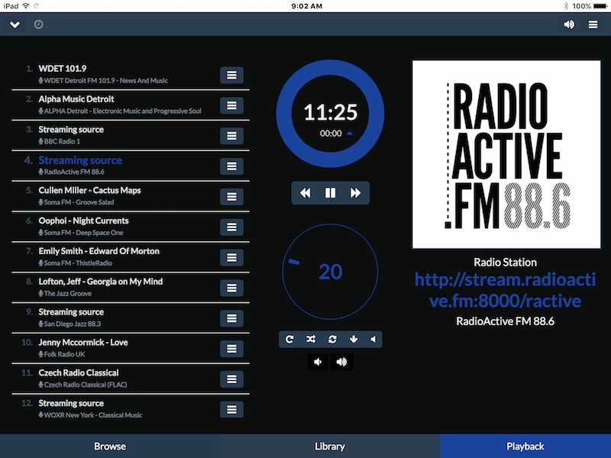Play Alpha Music Detroit from the queue
This screenshot has height=458, width=611.
76,99
